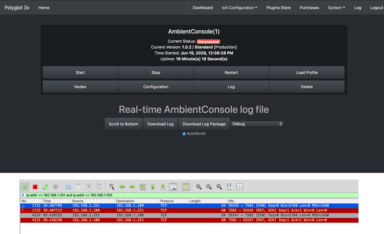This screenshot has width=384, height=234.
Task: Zoom out the Wireshark packet text
Action: [x=209, y=187]
